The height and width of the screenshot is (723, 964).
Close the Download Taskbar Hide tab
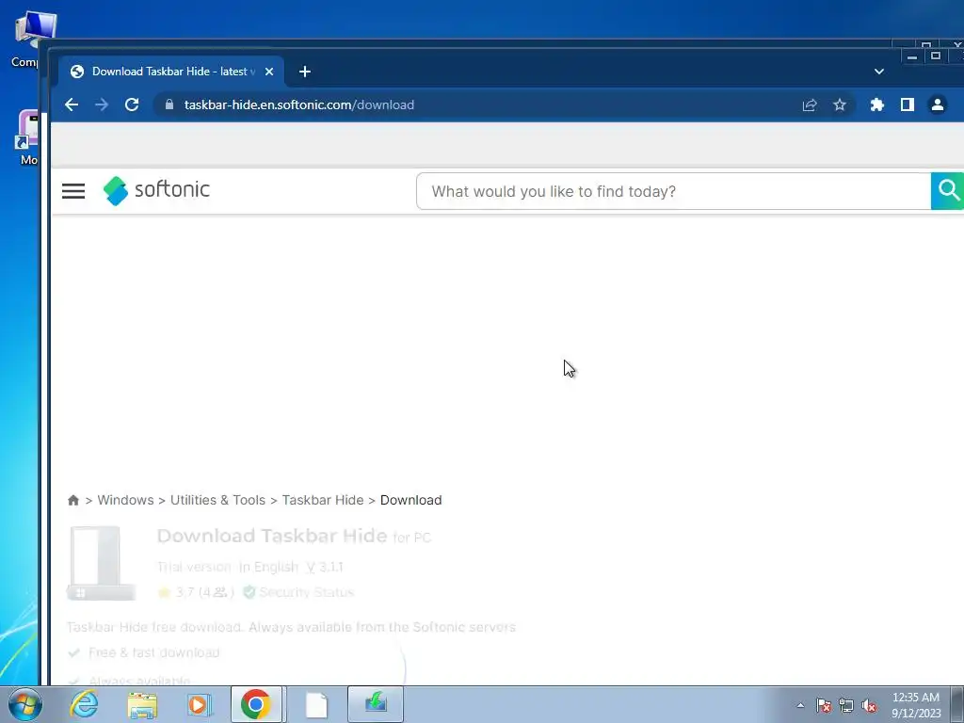click(x=269, y=72)
